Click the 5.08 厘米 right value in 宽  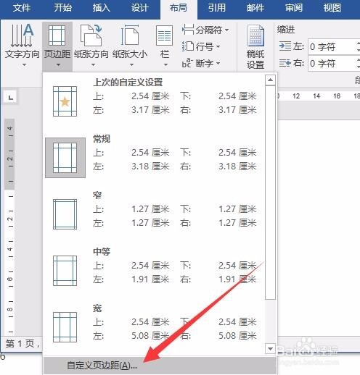coord(237,336)
